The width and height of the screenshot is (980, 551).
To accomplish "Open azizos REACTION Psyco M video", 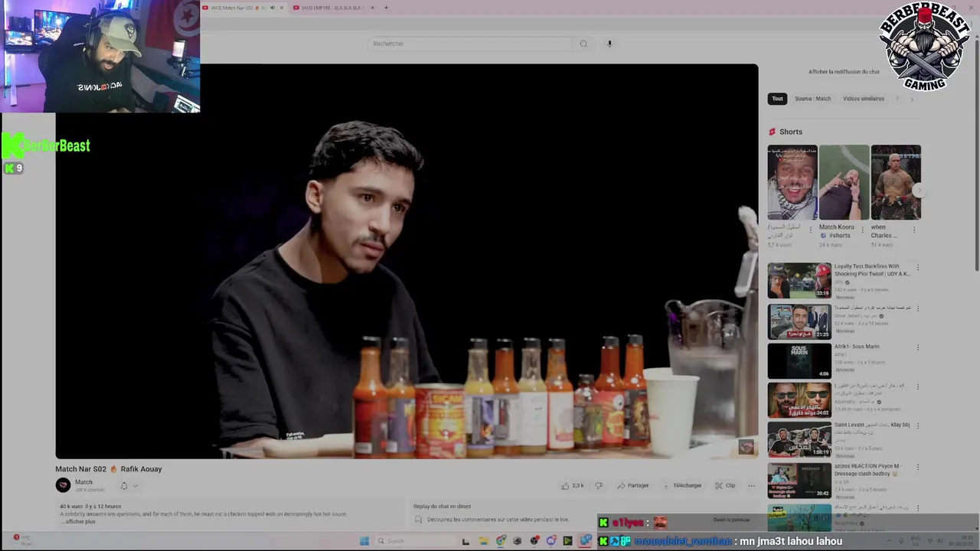I will (x=799, y=480).
